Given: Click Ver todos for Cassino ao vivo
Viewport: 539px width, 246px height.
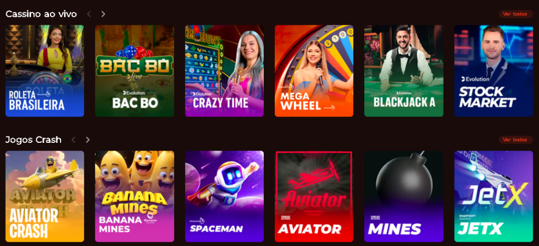Looking at the screenshot, I should click(516, 14).
